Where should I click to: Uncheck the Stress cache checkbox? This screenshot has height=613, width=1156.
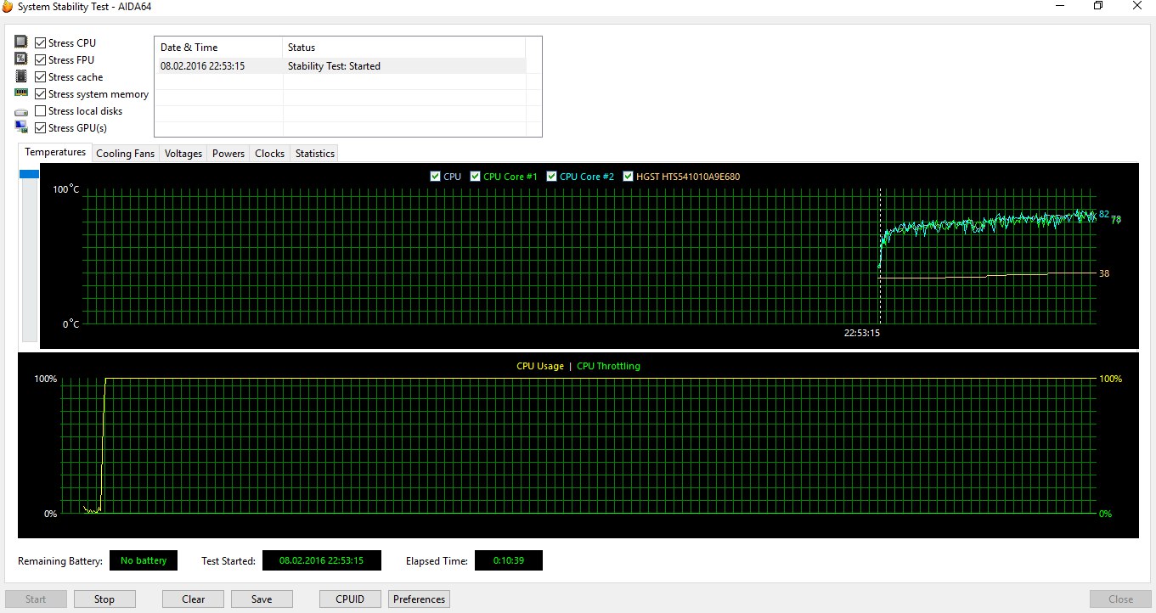pos(41,76)
